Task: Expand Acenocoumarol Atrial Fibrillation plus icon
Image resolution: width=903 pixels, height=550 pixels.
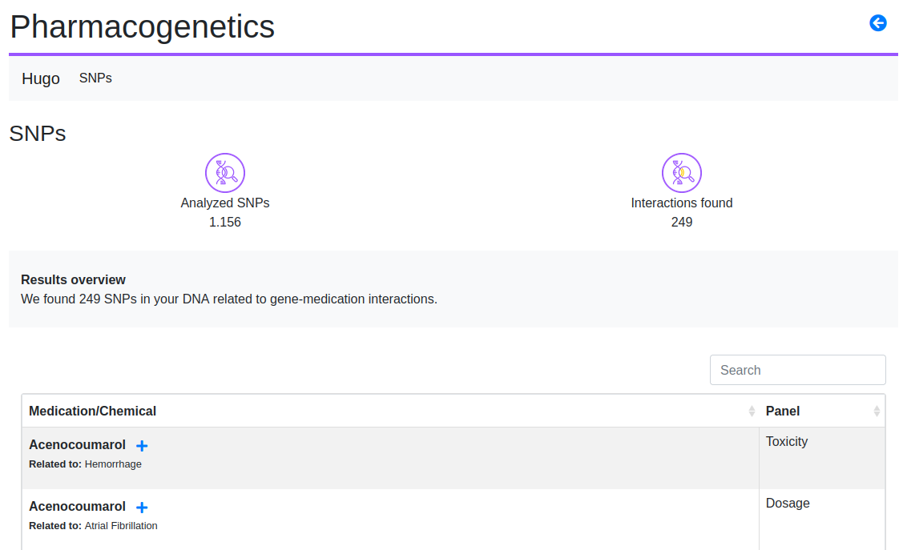Action: [142, 508]
